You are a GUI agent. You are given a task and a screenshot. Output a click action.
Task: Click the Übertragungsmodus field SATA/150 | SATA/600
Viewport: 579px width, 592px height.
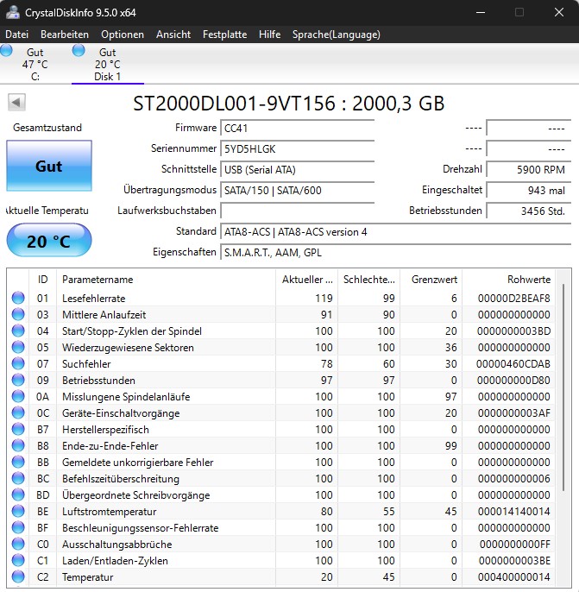[x=298, y=190]
